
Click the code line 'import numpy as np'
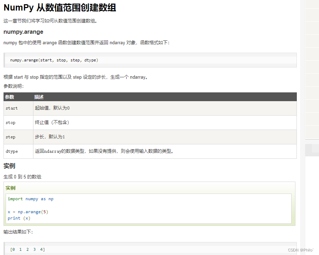(x=31, y=199)
